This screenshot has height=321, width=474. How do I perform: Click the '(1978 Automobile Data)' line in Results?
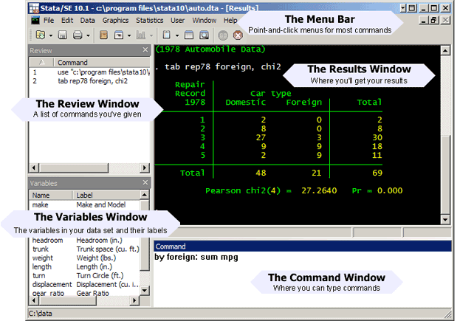point(210,49)
